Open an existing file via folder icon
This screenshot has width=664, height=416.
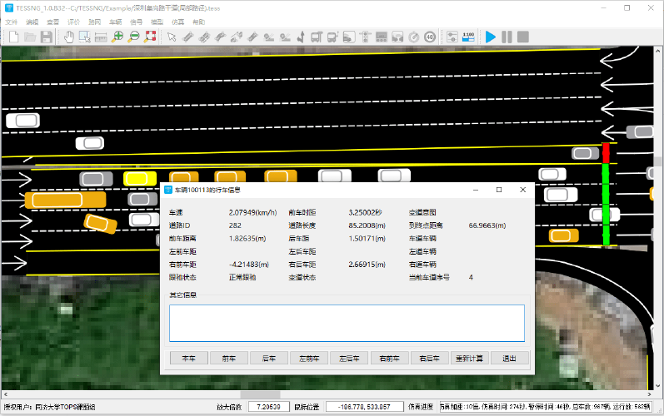click(30, 37)
